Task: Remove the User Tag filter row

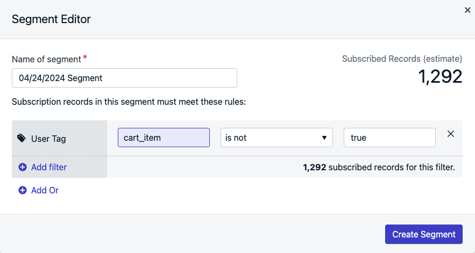Action: [451, 134]
